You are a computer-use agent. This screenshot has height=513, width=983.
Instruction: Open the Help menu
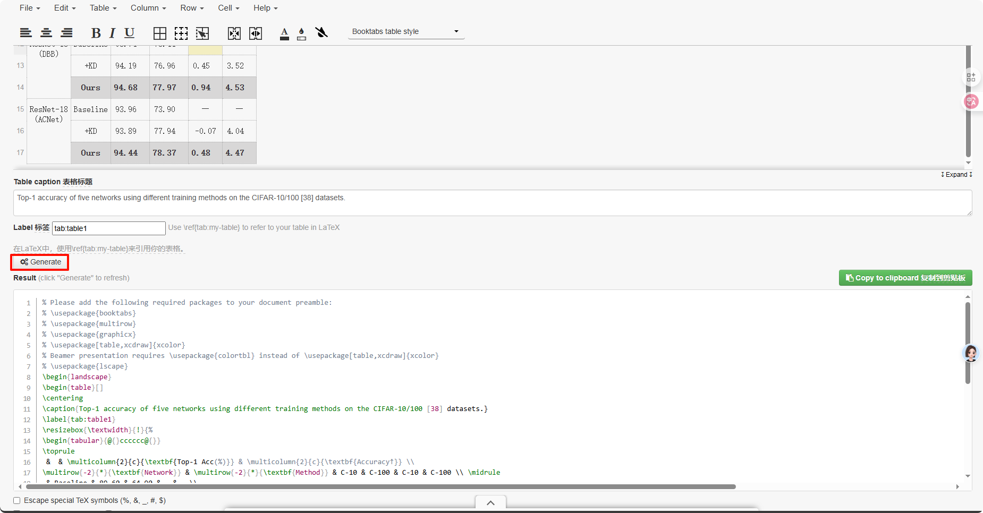coord(266,8)
